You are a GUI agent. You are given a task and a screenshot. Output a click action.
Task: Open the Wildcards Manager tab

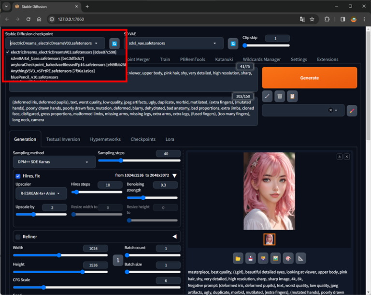(x=262, y=59)
